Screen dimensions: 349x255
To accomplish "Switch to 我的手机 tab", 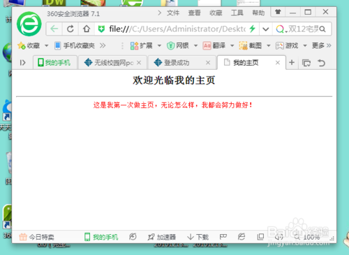I will pyautogui.click(x=55, y=63).
